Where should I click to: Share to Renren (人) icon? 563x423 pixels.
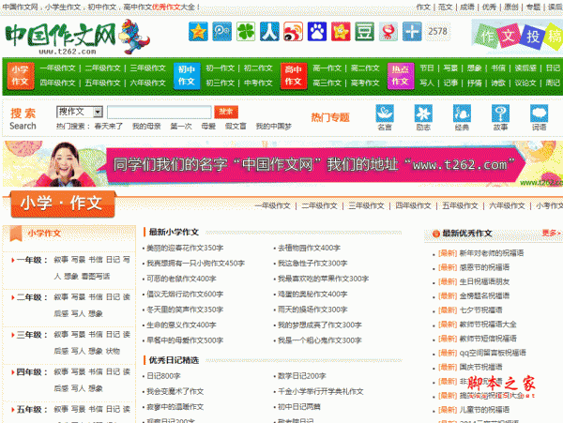pos(269,32)
